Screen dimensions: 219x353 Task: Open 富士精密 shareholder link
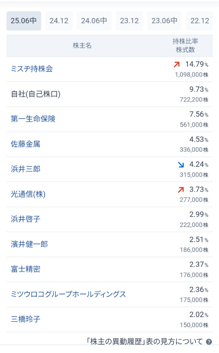tap(25, 269)
